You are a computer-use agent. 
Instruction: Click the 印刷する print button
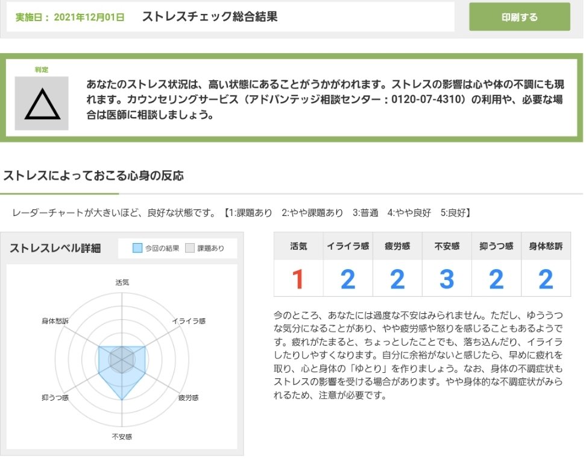coord(520,17)
